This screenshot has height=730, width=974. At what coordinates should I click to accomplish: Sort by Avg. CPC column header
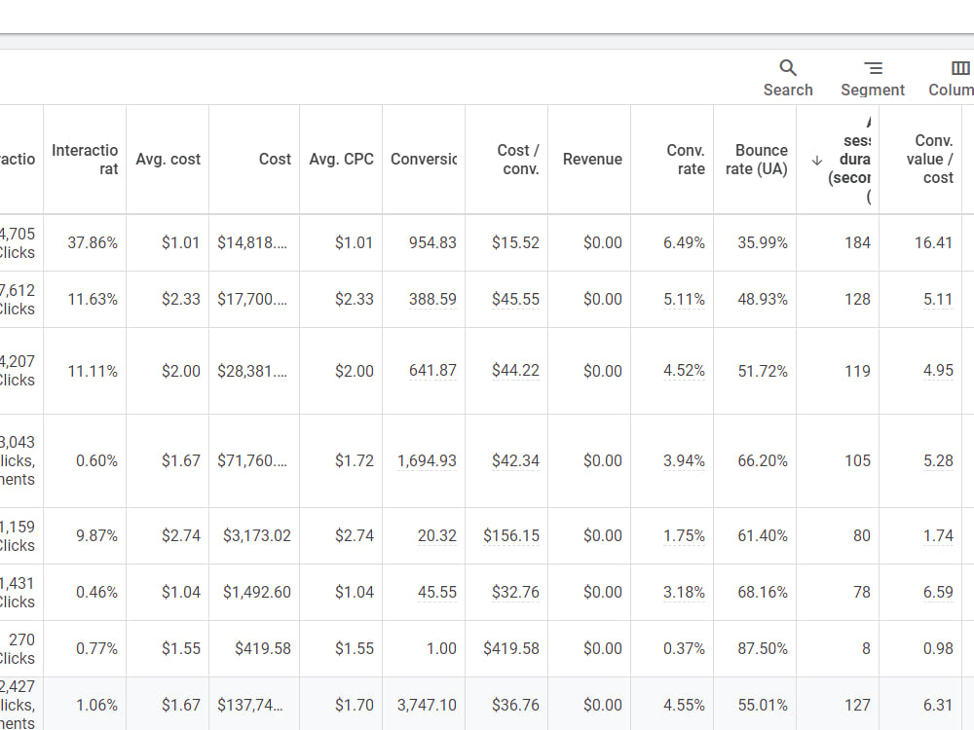341,159
